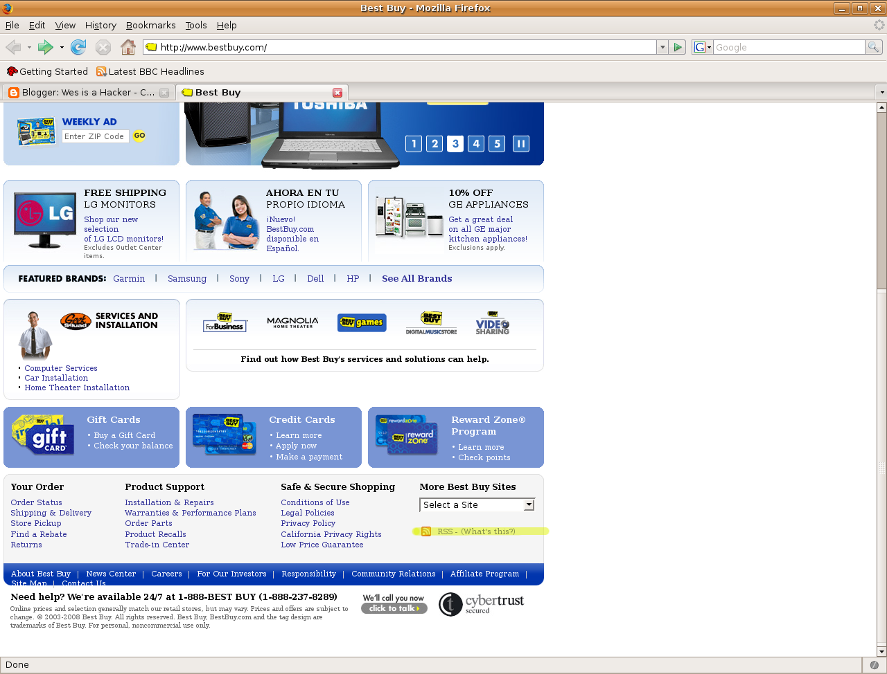Open the Low Price Guarantee link

point(322,545)
